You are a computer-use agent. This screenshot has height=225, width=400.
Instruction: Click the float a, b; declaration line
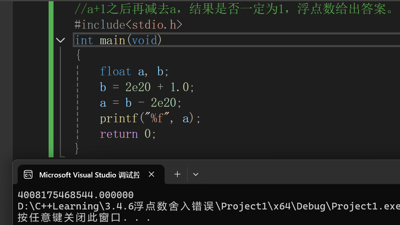click(133, 71)
